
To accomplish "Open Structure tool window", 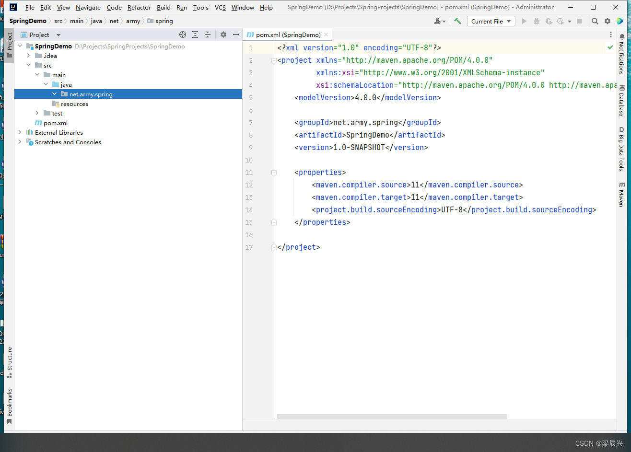I will pyautogui.click(x=9, y=362).
